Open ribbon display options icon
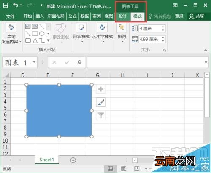This screenshot has height=173, width=211. click(x=175, y=5)
